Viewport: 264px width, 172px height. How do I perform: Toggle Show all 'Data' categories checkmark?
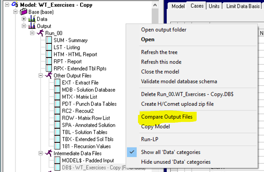(132, 152)
